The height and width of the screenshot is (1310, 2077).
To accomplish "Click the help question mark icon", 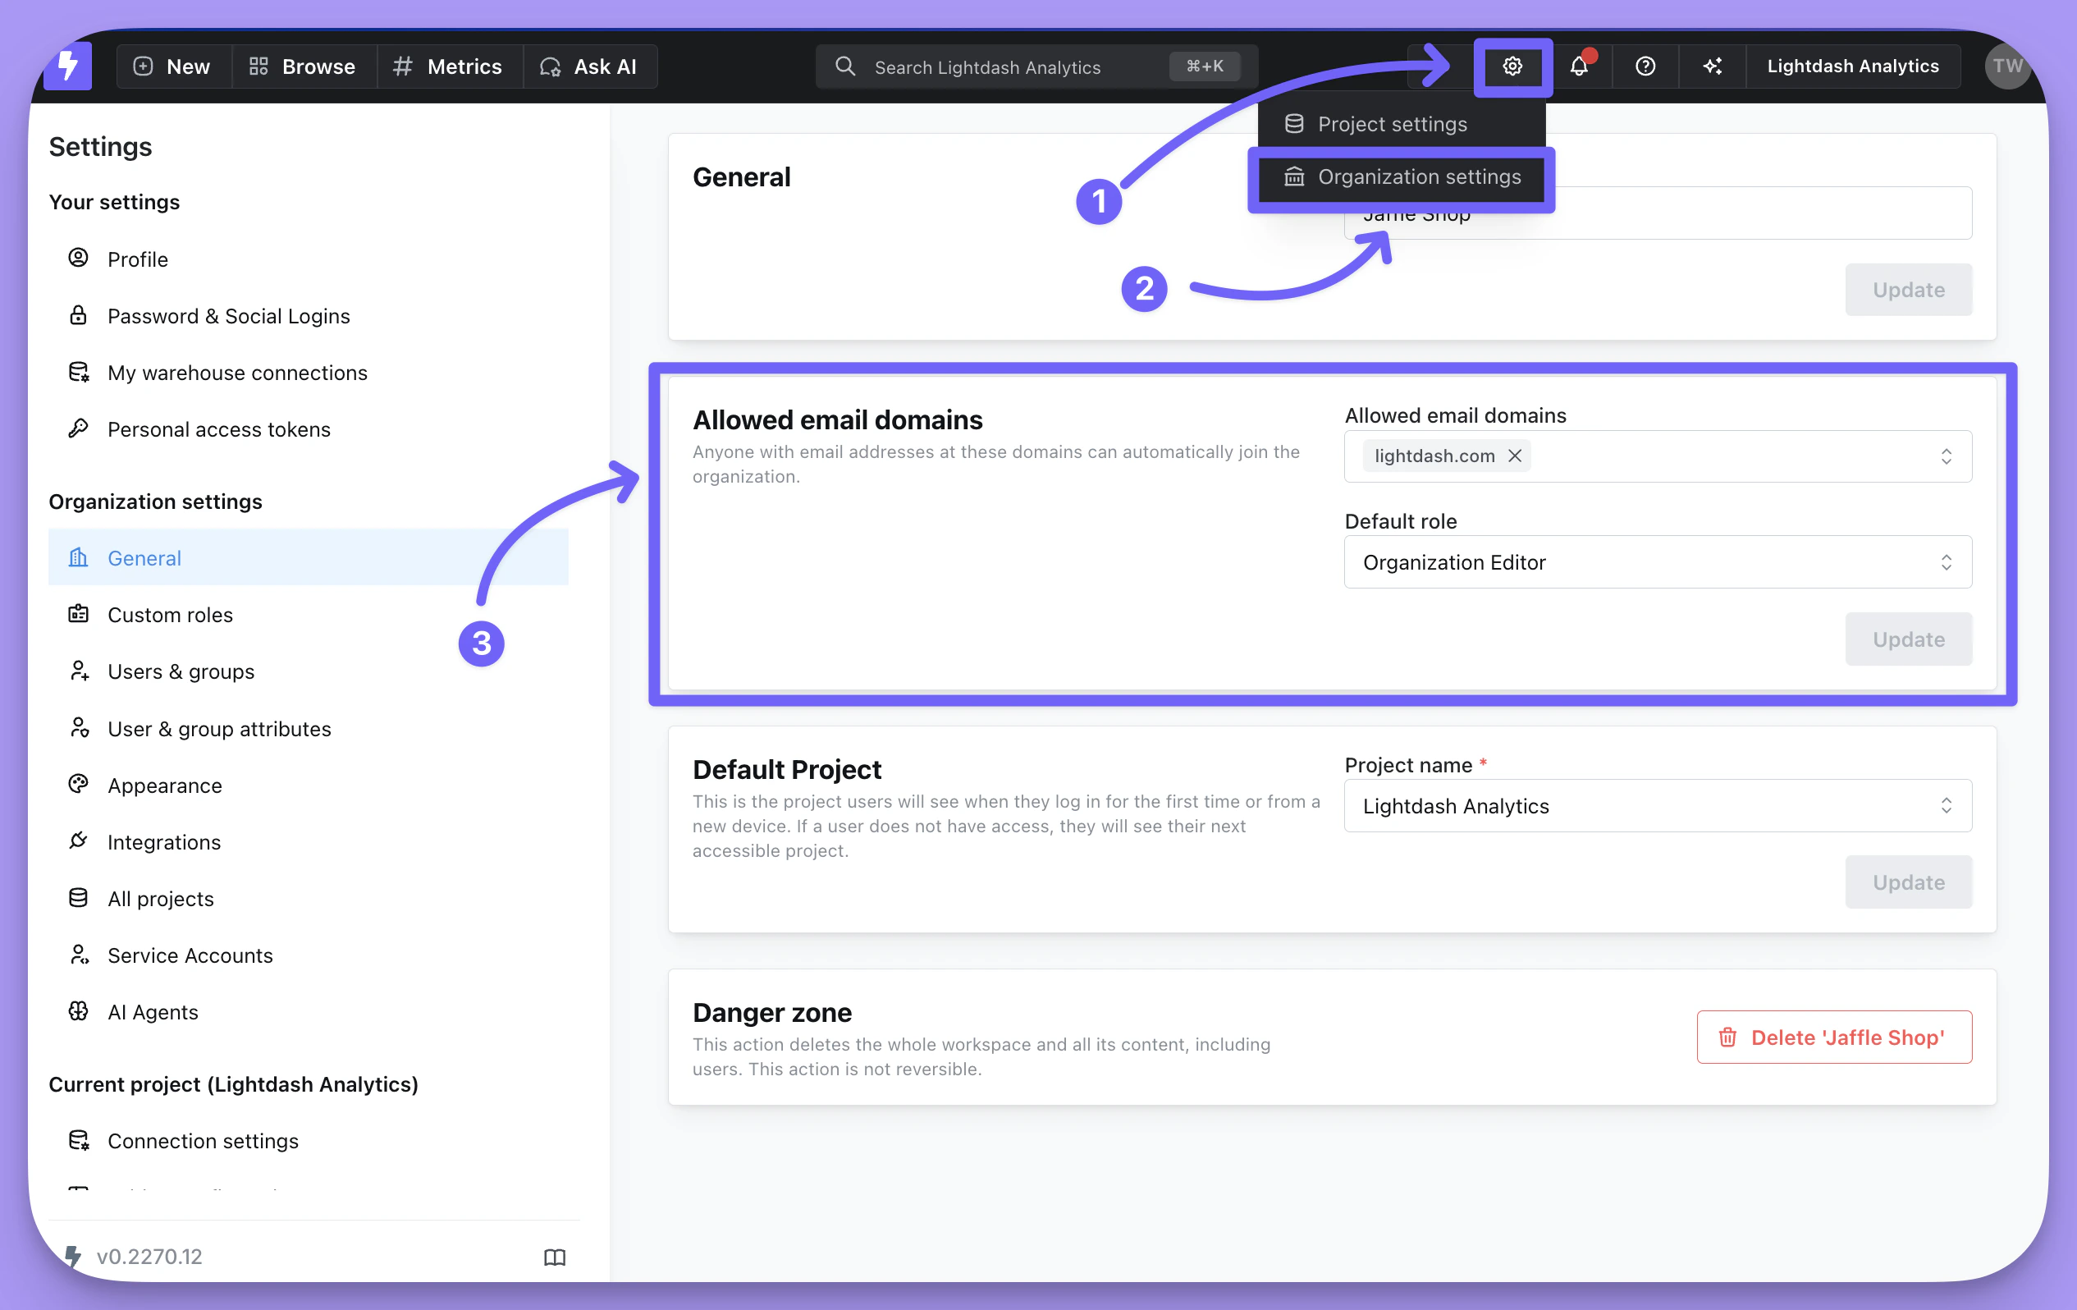I will click(1645, 66).
